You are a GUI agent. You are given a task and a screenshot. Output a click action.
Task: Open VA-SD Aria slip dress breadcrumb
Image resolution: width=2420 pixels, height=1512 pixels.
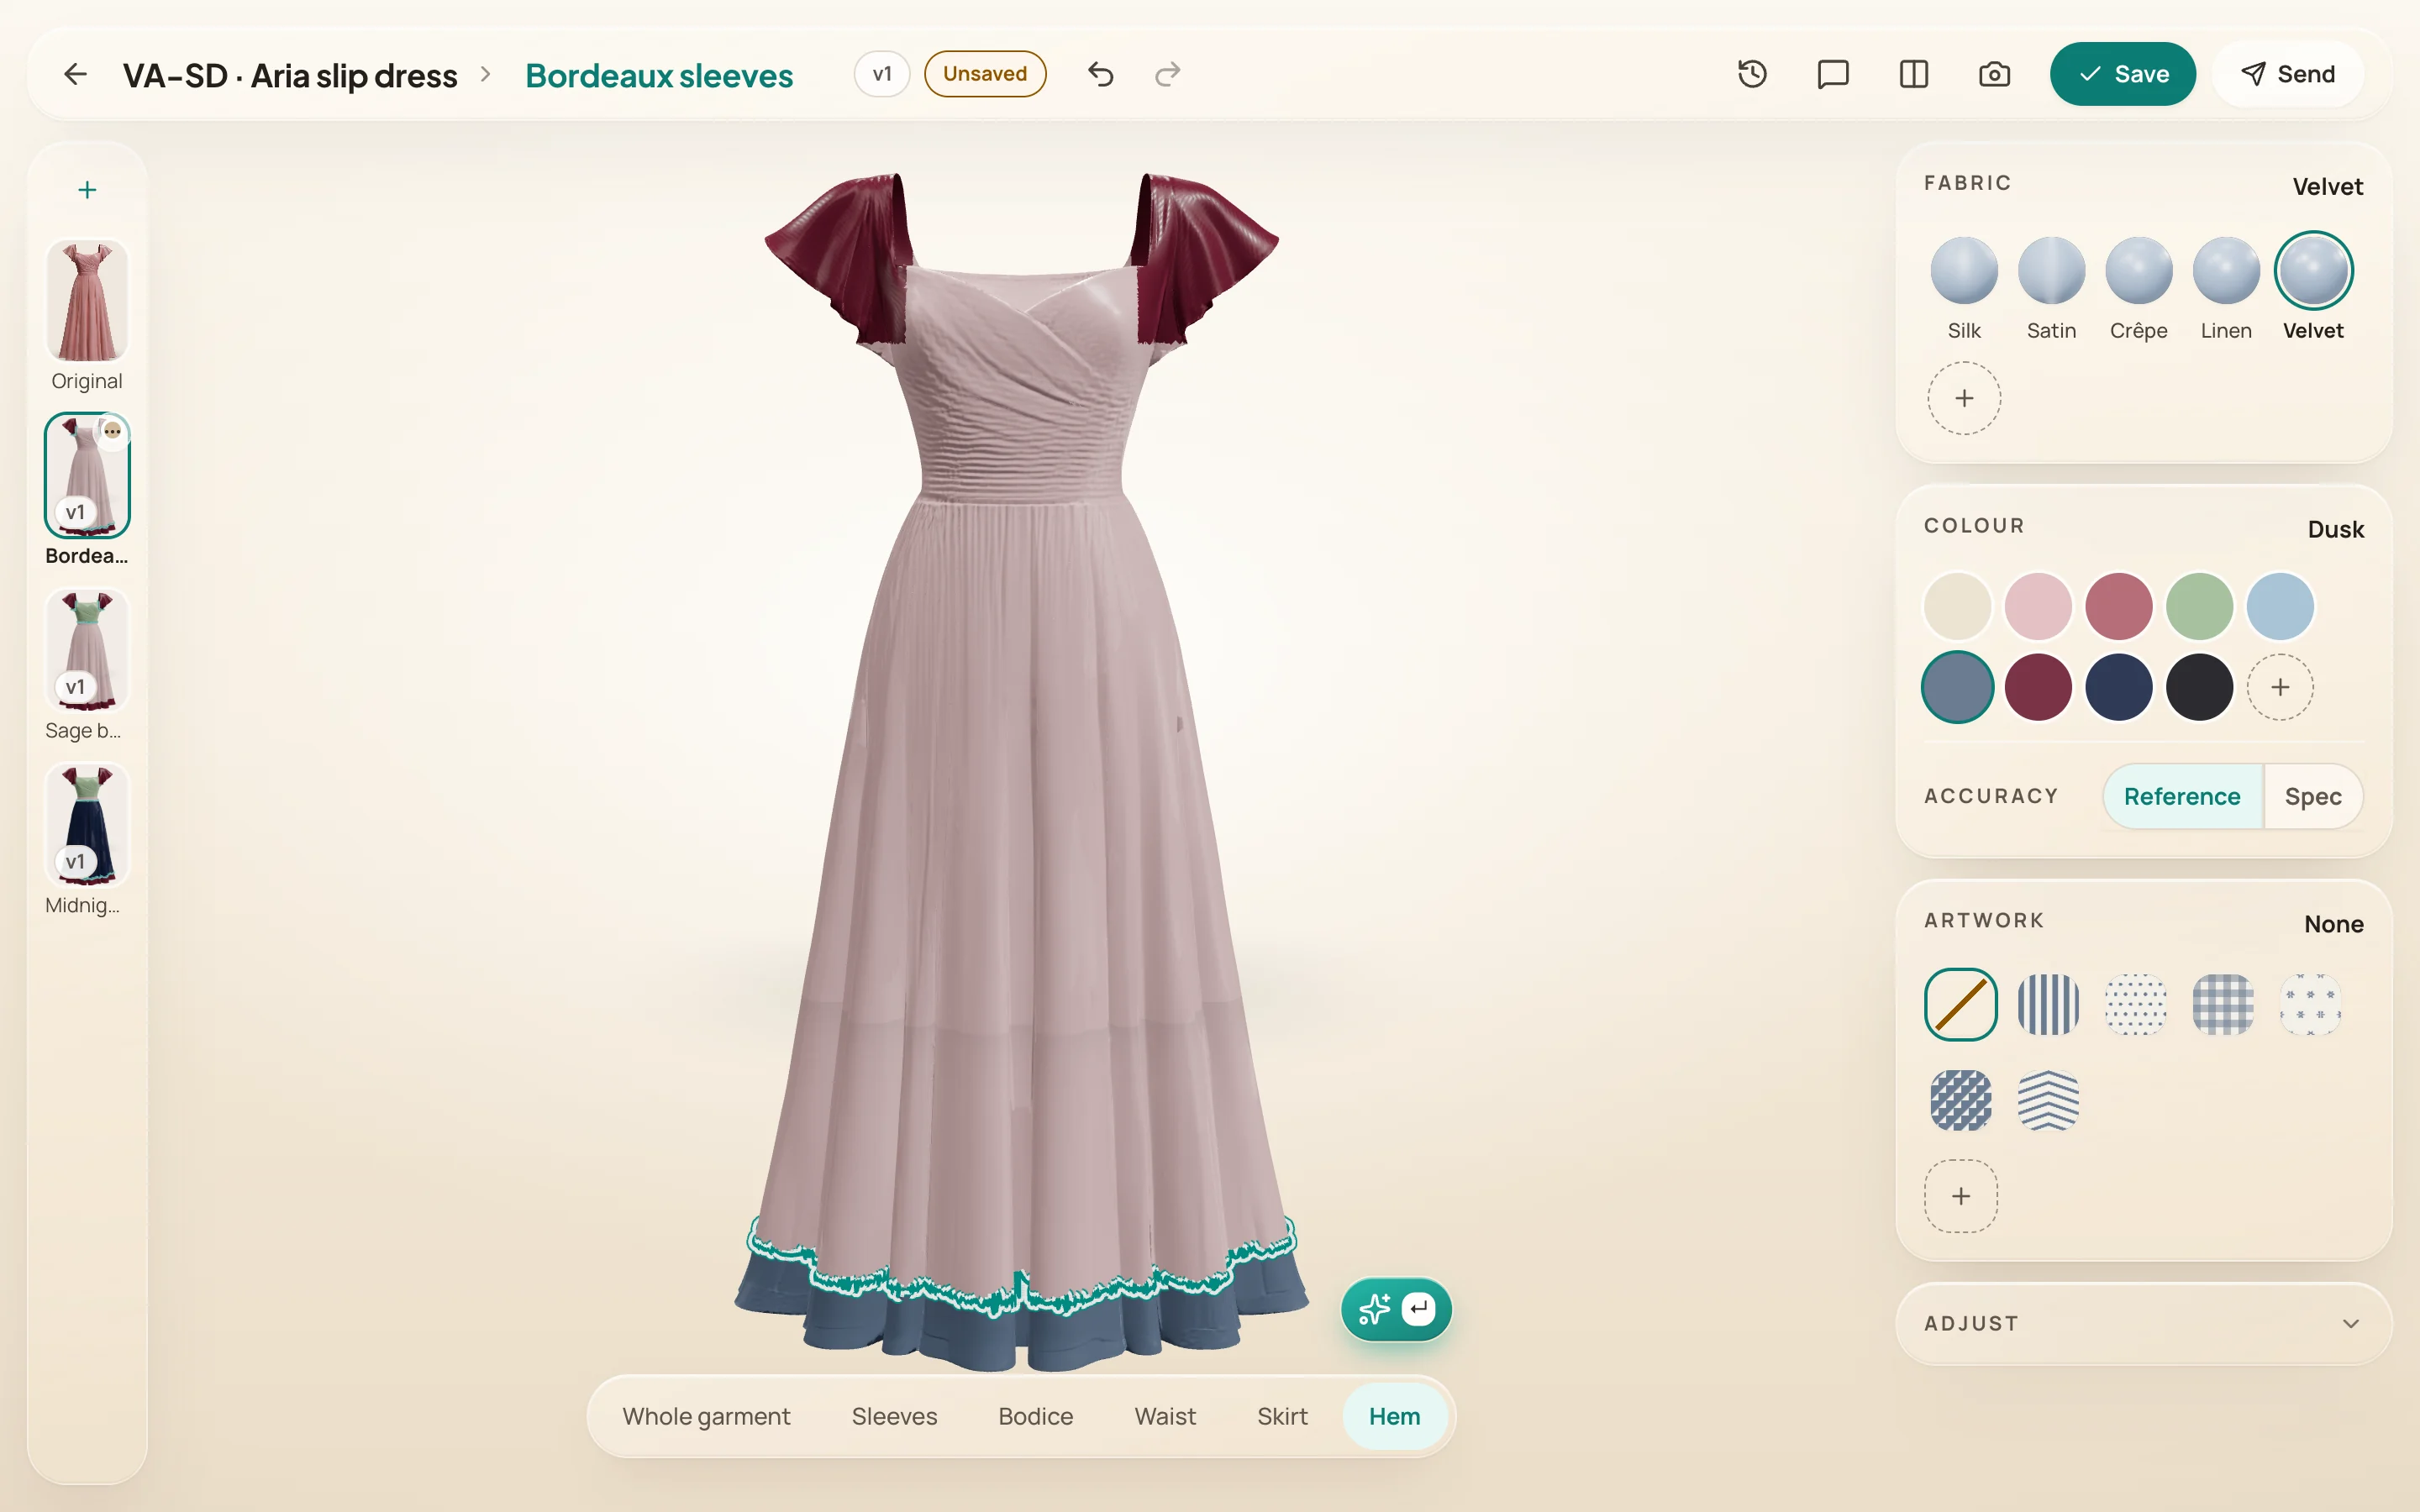tap(290, 76)
